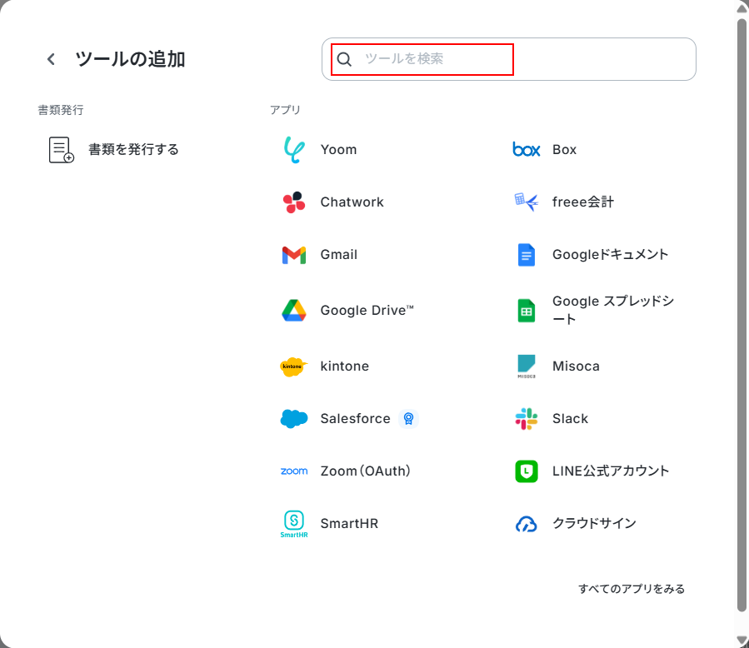Viewport: 749px width, 648px height.
Task: Click the back chevron arrow
Action: [x=51, y=59]
